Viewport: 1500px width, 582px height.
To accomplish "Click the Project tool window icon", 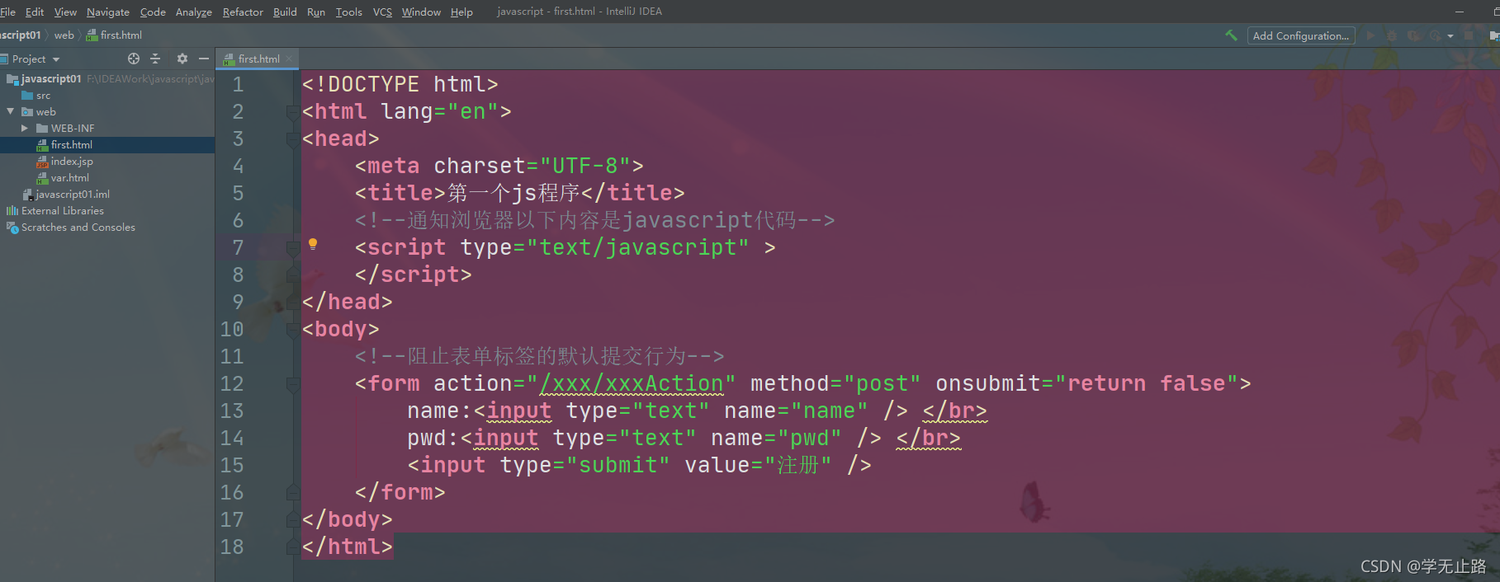I will pyautogui.click(x=4, y=59).
